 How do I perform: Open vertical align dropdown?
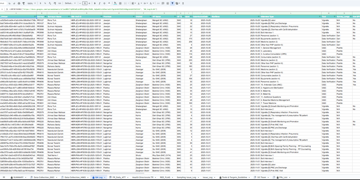click(x=140, y=3)
